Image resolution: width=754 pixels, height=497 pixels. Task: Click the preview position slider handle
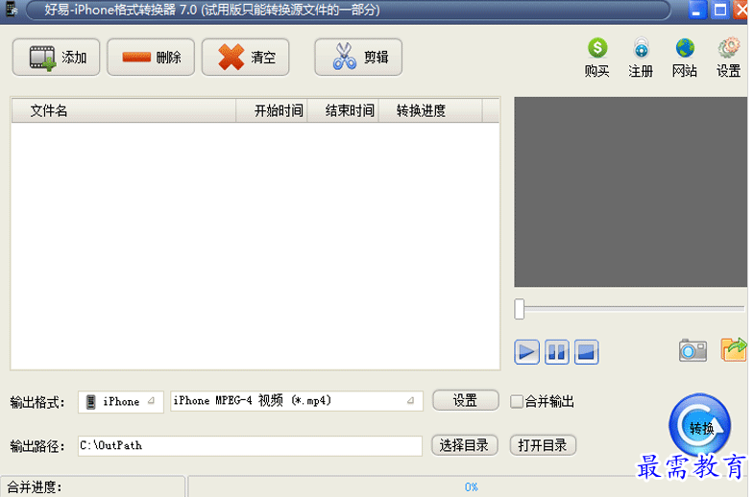tap(520, 309)
